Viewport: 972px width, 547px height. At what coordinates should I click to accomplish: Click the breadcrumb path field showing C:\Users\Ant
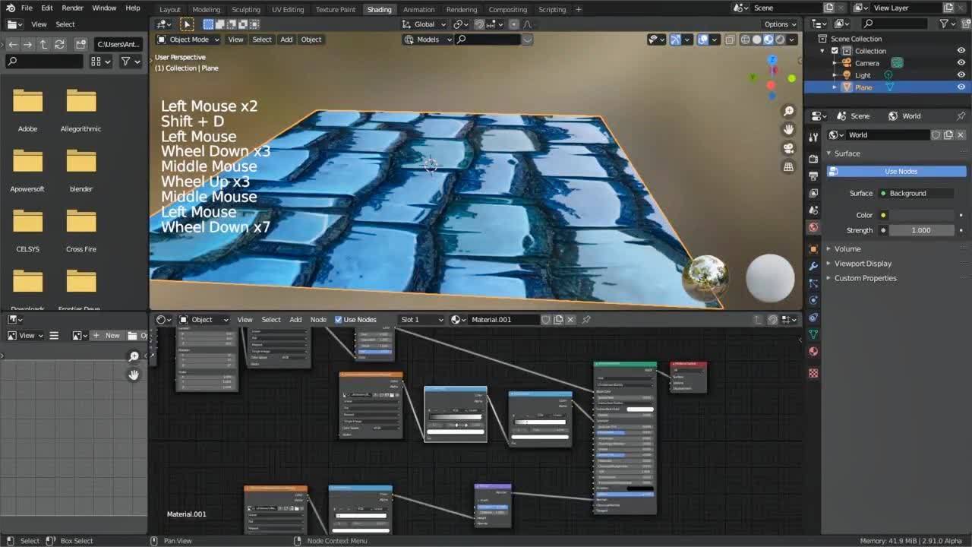click(118, 44)
